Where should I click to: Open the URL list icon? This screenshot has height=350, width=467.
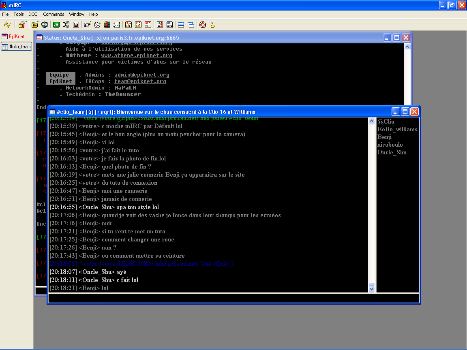pyautogui.click(x=170, y=25)
